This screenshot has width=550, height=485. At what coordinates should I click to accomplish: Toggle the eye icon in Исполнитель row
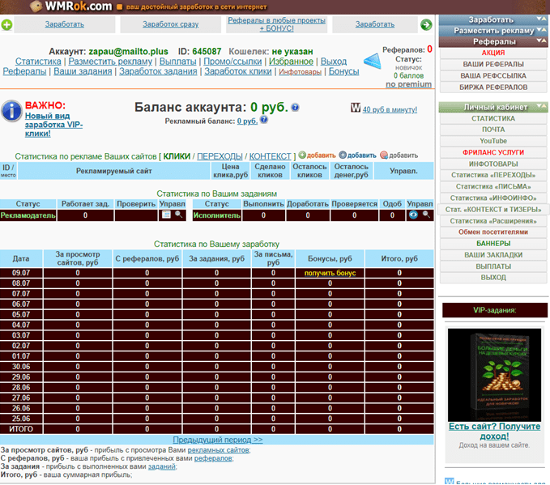413,215
